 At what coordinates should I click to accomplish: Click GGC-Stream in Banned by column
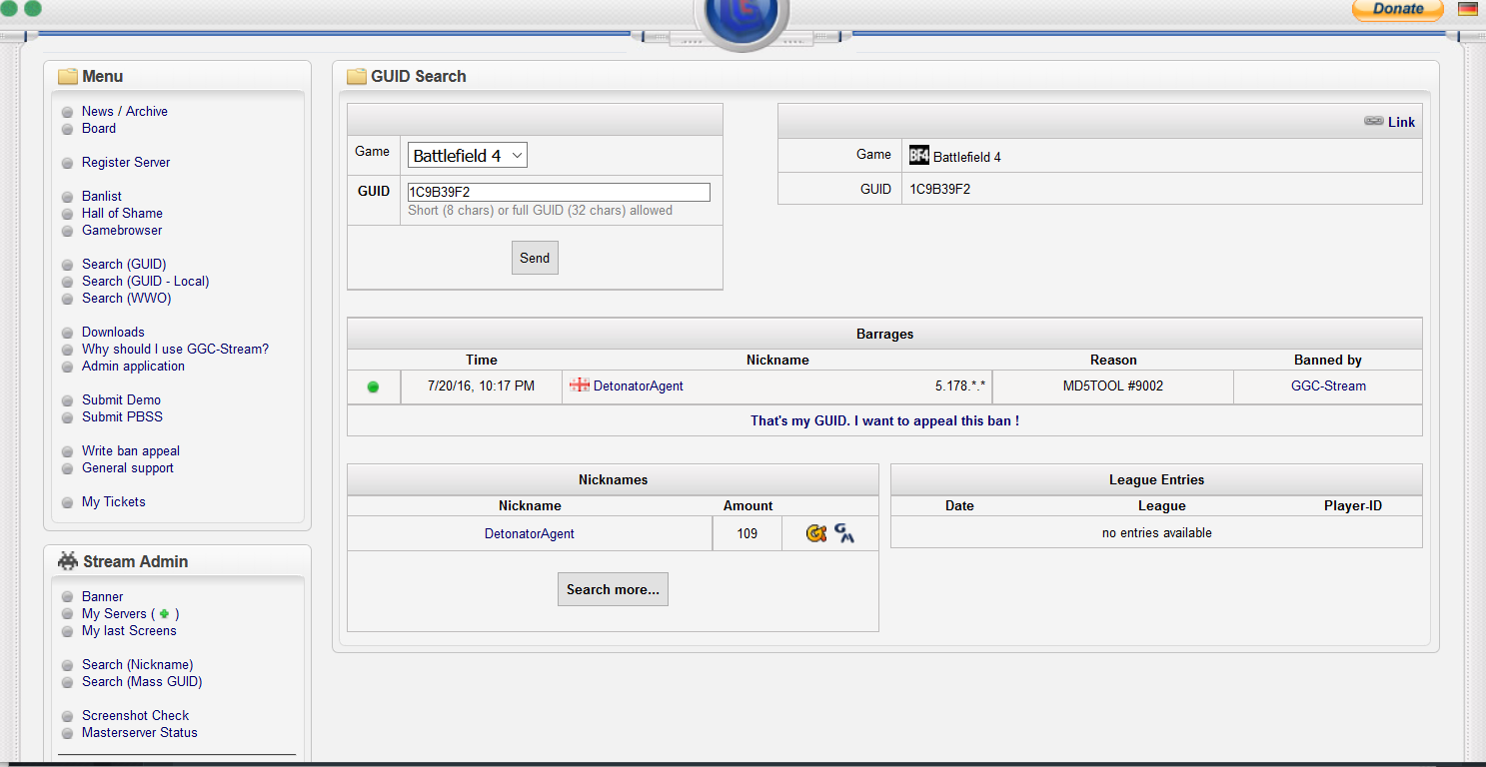pos(1328,385)
